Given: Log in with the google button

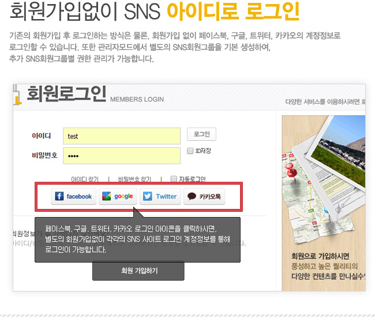Looking at the screenshot, I should pos(118,196).
